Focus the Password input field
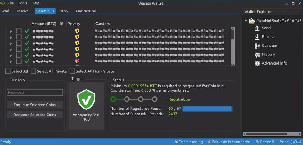The height and width of the screenshot is (145, 303). (x=35, y=92)
